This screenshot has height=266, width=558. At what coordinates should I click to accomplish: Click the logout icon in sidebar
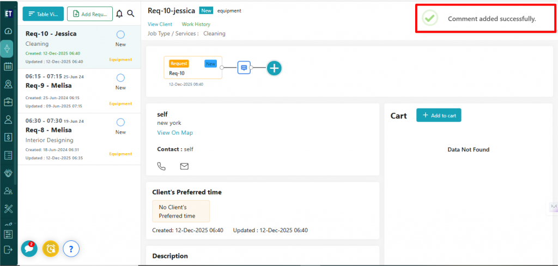click(x=8, y=250)
